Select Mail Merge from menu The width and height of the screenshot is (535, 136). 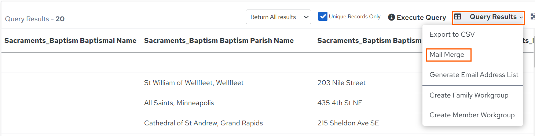(447, 55)
